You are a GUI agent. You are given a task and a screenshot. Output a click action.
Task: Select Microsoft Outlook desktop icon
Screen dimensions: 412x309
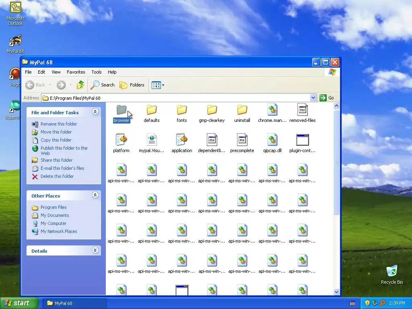(x=15, y=14)
